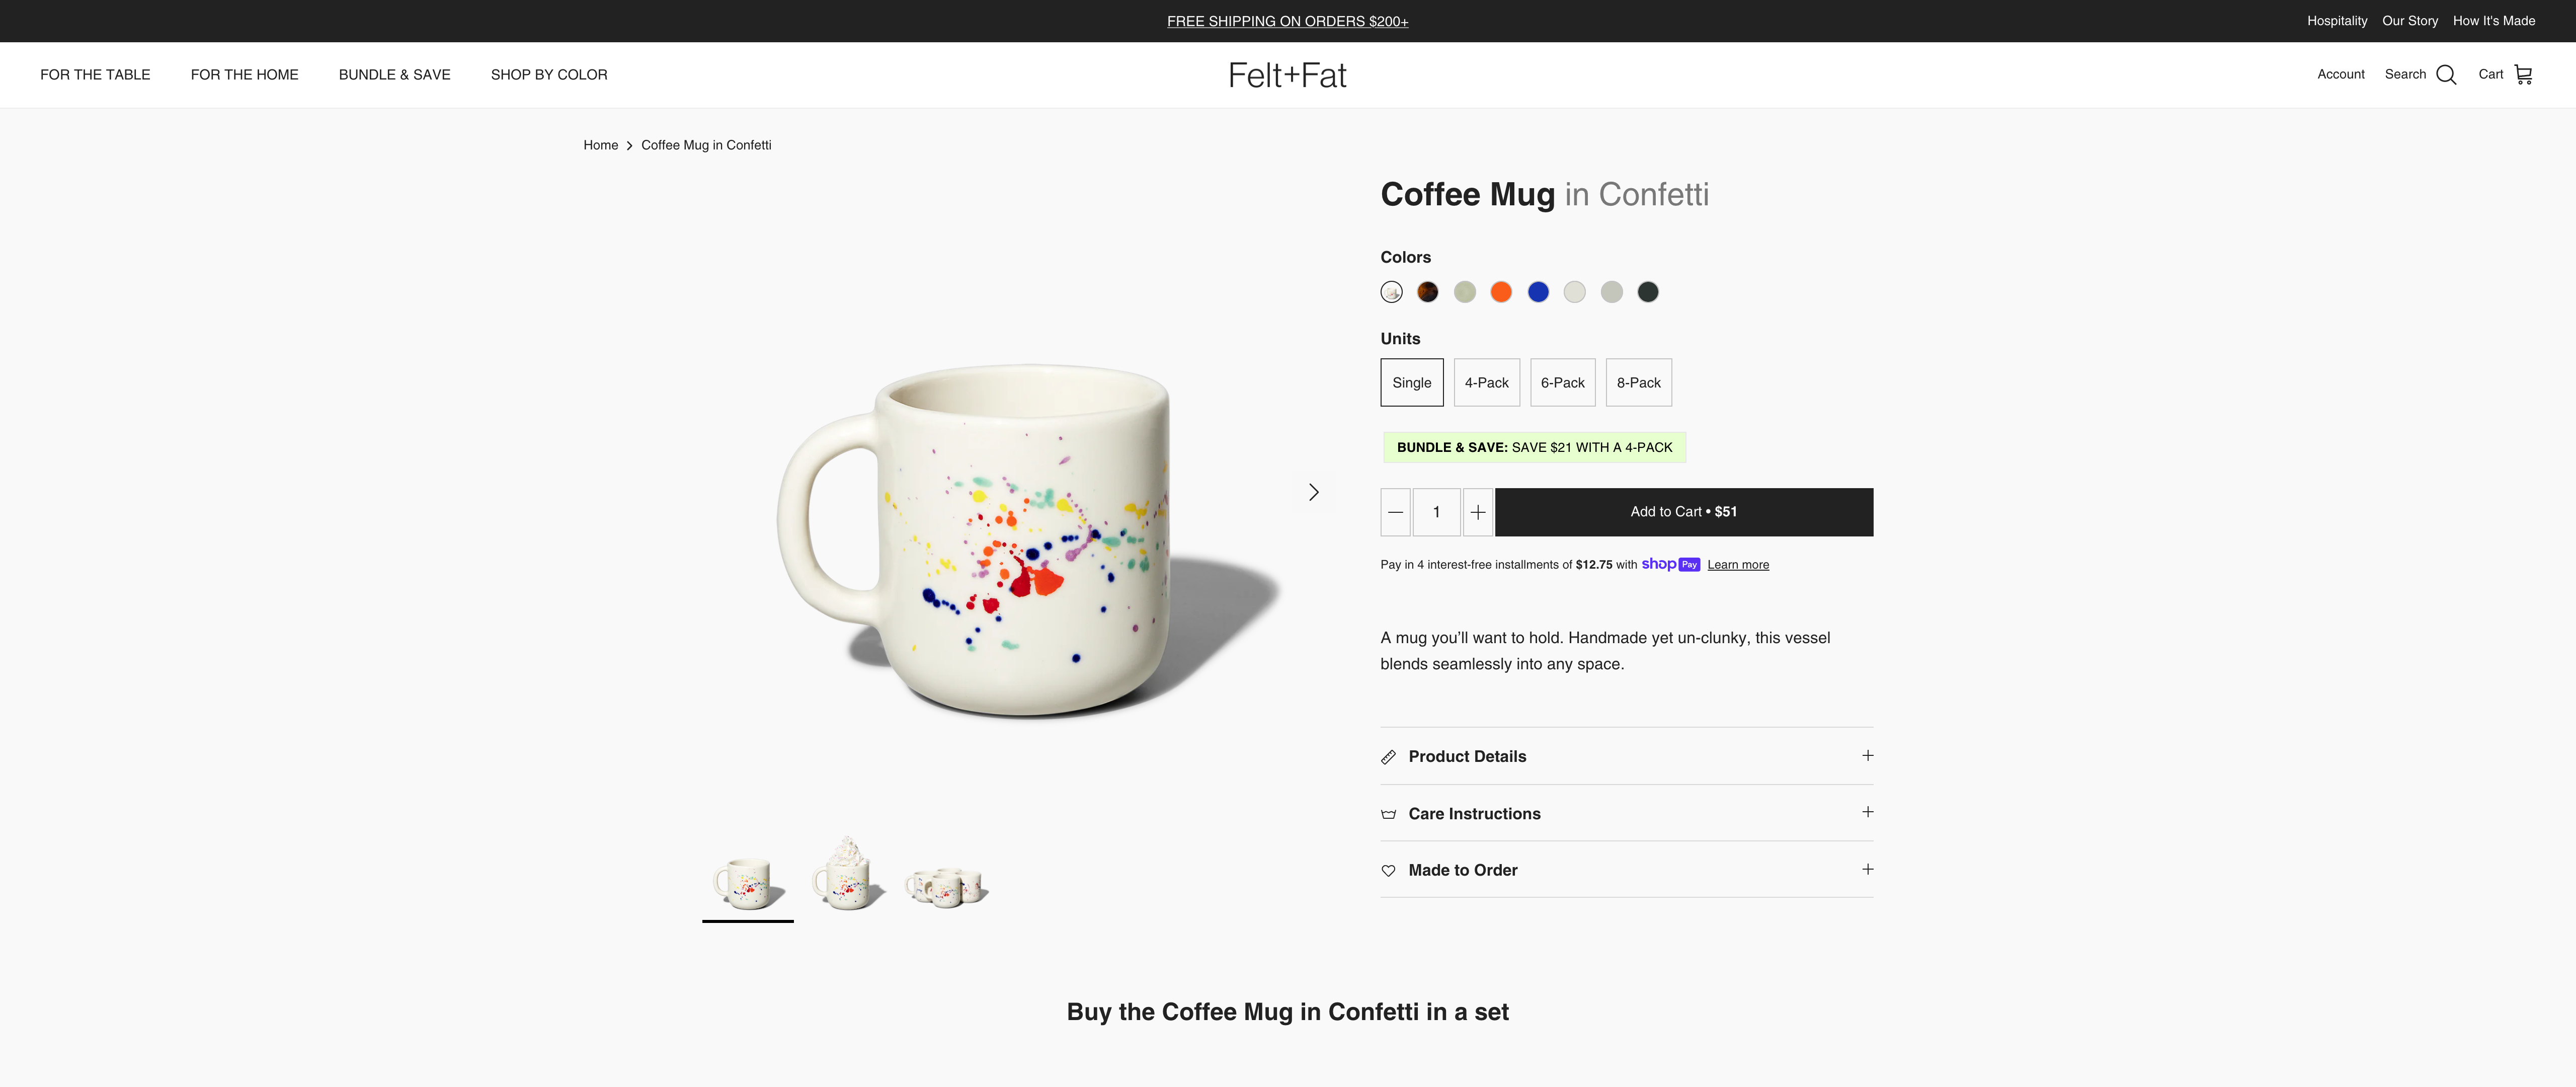Image resolution: width=2576 pixels, height=1087 pixels.
Task: Click the cup icon beside Care Instructions
Action: click(1388, 814)
